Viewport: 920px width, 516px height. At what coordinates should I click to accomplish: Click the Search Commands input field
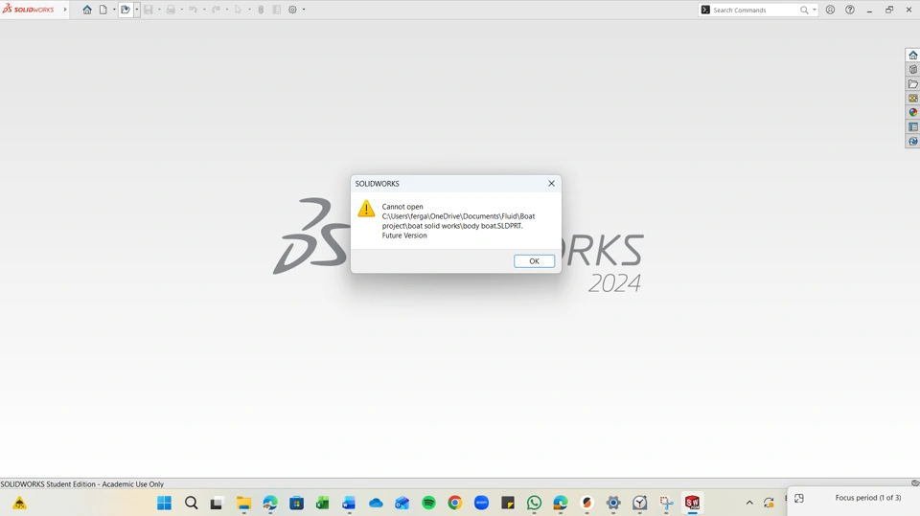point(754,10)
